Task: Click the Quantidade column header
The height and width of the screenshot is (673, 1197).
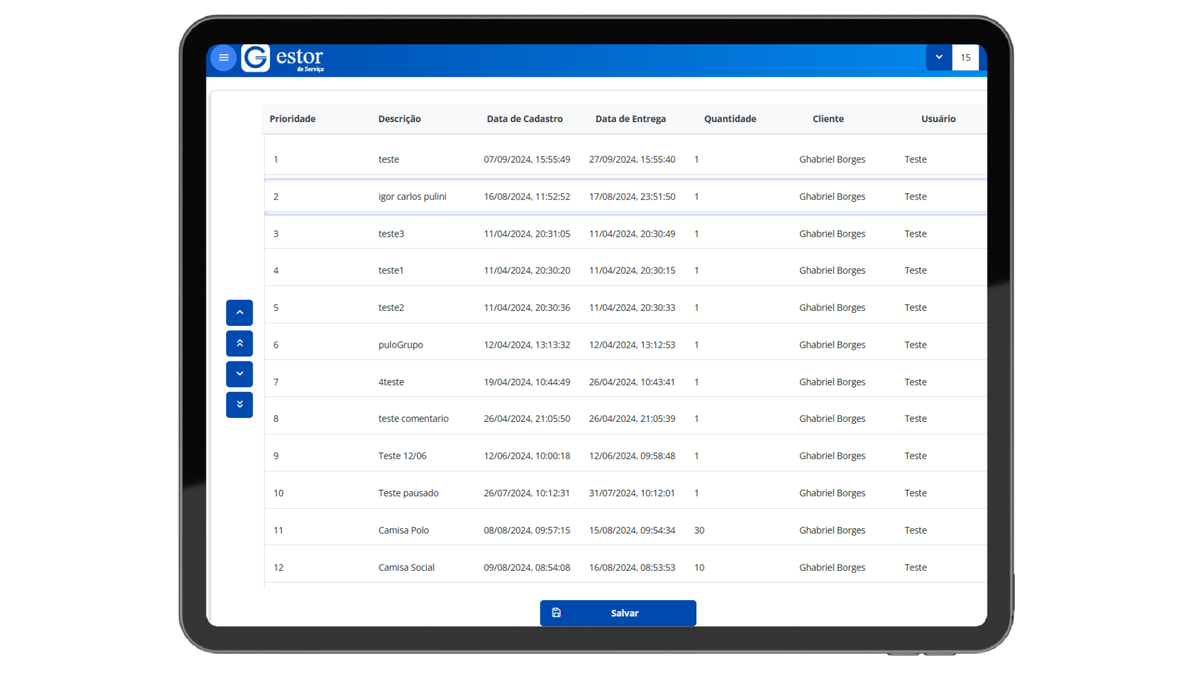Action: tap(730, 118)
